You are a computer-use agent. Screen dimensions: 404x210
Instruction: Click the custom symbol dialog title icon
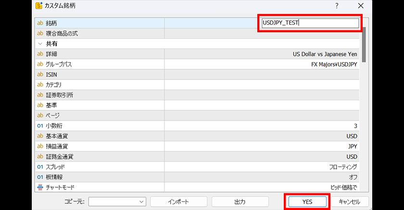(x=40, y=6)
